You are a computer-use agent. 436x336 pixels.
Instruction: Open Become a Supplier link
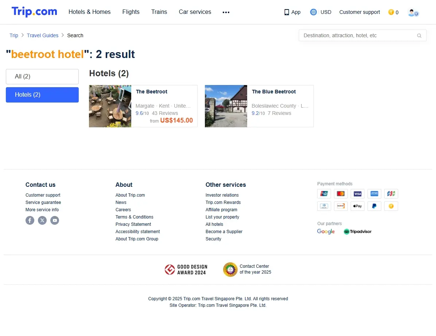point(224,232)
